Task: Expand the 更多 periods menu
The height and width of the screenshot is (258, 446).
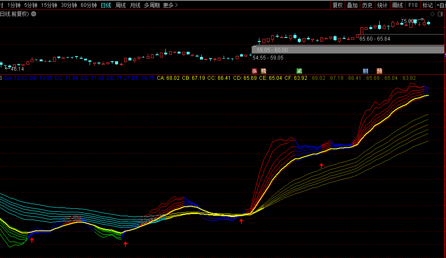Action: [x=170, y=5]
